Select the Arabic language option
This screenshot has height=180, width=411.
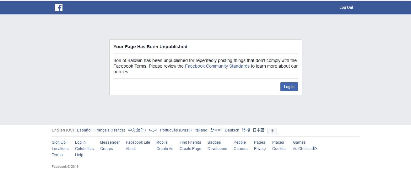pos(153,130)
